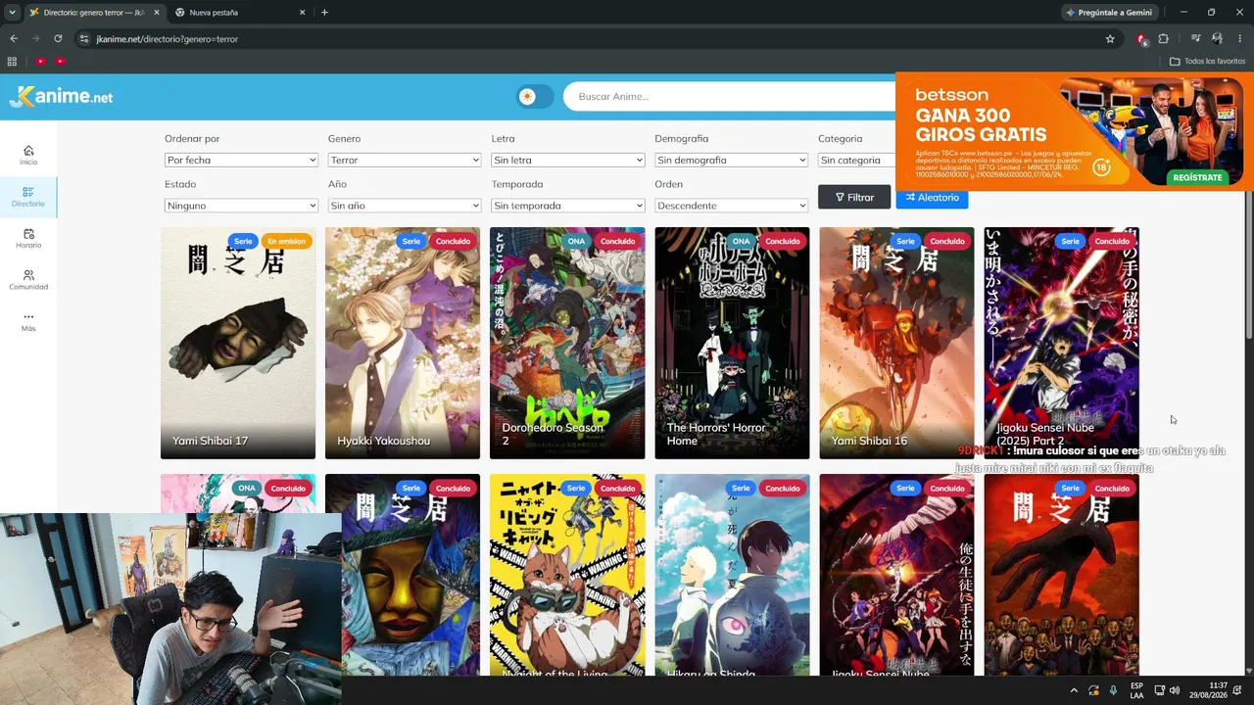1254x705 pixels.
Task: Click the Filtrar button
Action: point(854,197)
